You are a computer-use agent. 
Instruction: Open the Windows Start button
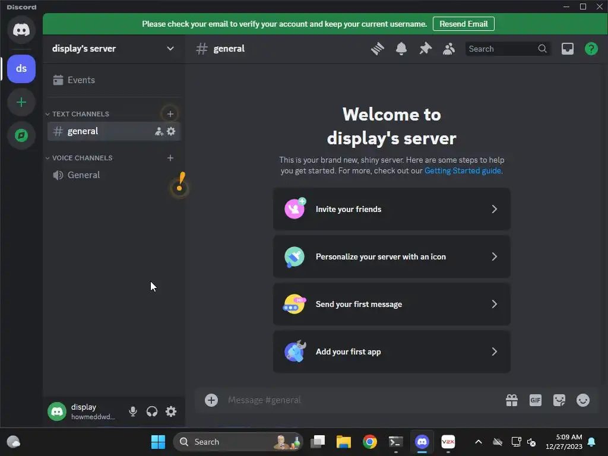click(158, 442)
